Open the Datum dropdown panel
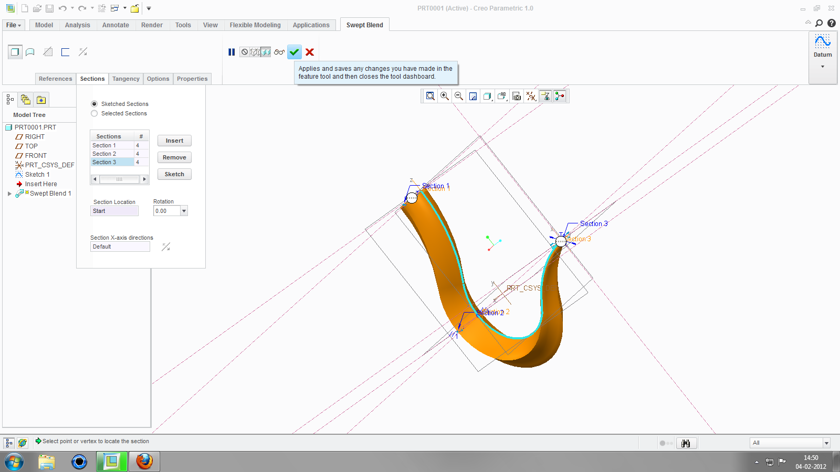840x472 pixels. pyautogui.click(x=823, y=67)
